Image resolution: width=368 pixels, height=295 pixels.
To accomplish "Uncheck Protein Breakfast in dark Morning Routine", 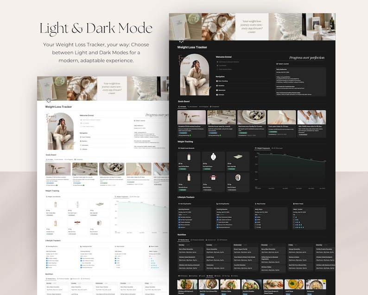I will click(179, 223).
